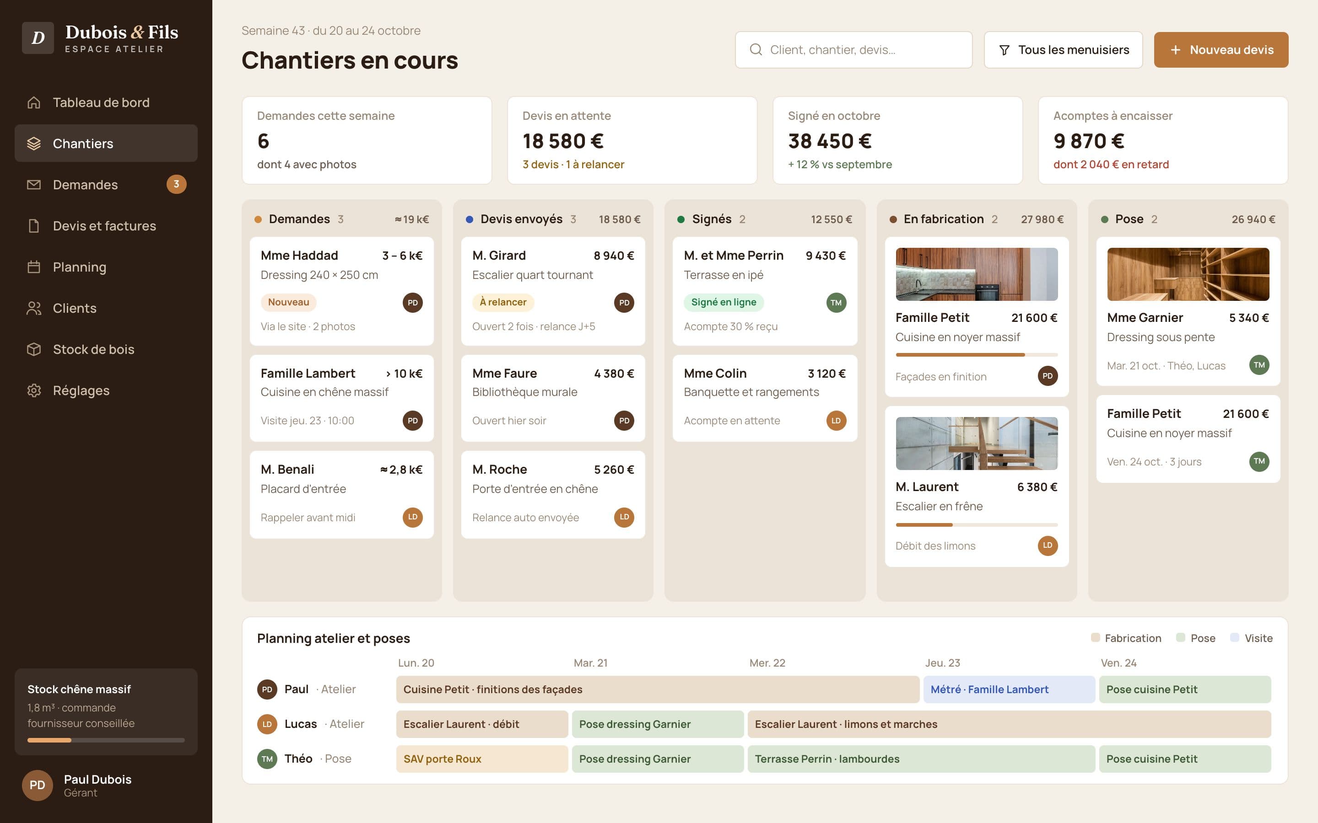Image resolution: width=1318 pixels, height=823 pixels.
Task: Click the Réglages gear icon
Action: click(34, 390)
